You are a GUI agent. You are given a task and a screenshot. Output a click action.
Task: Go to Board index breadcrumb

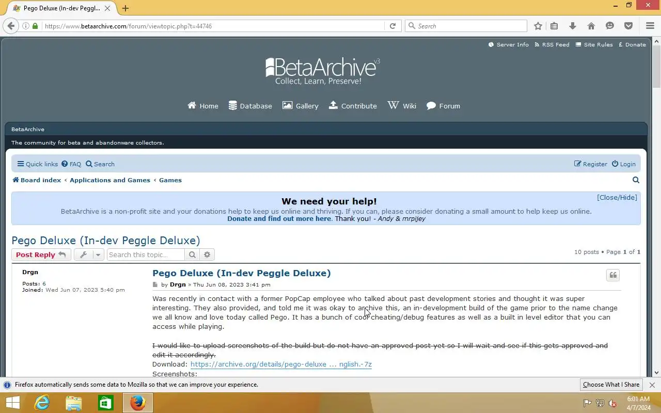coord(37,180)
